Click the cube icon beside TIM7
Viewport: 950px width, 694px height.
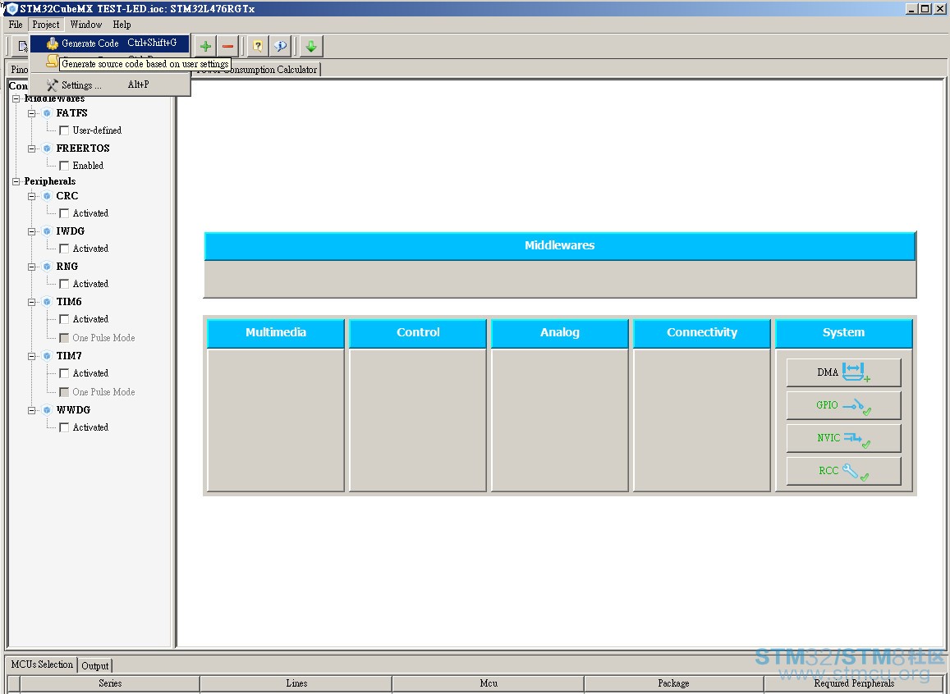[x=47, y=356]
